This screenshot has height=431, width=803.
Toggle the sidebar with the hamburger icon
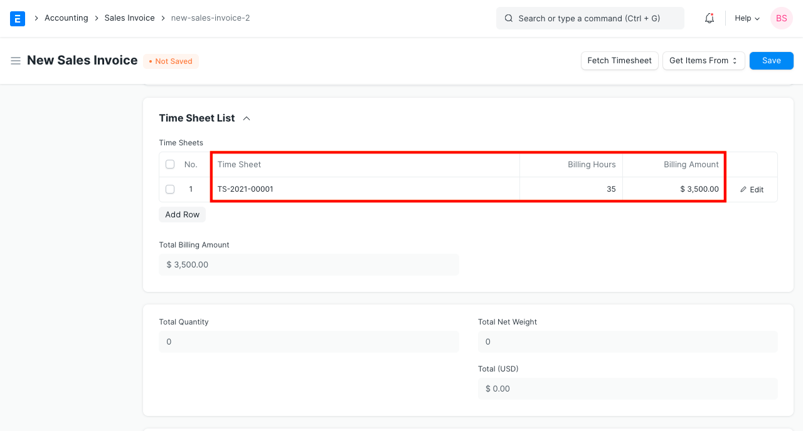click(16, 61)
